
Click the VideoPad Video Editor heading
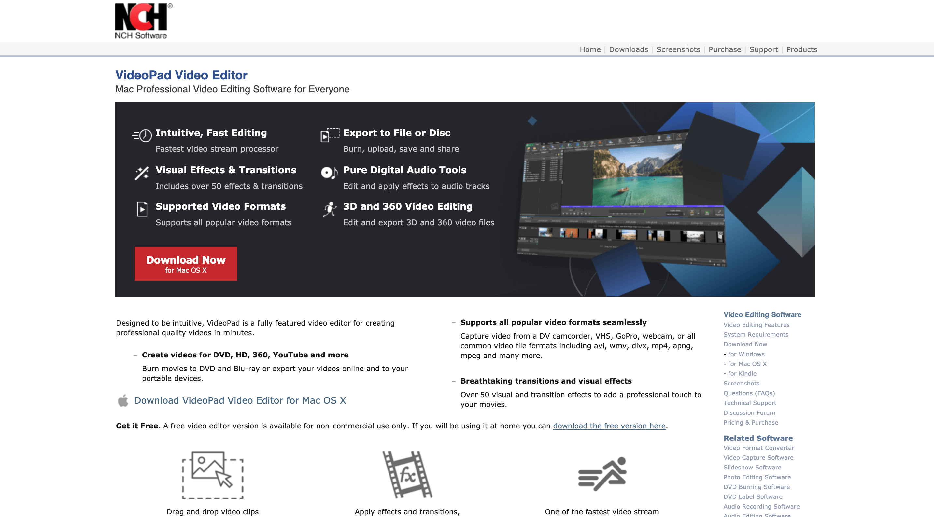point(181,75)
